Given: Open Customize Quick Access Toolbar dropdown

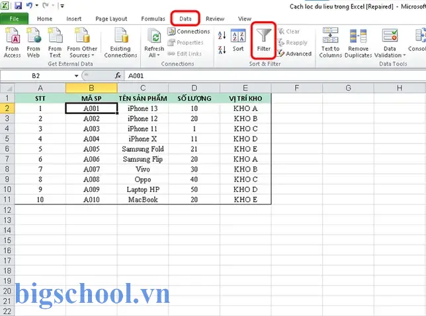Looking at the screenshot, I should [x=62, y=6].
